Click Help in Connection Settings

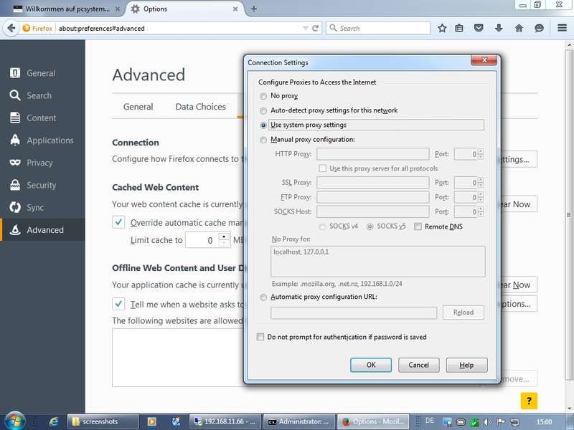click(467, 365)
